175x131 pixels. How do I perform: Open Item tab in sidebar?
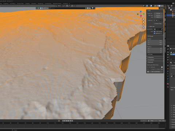pyautogui.click(x=165, y=12)
